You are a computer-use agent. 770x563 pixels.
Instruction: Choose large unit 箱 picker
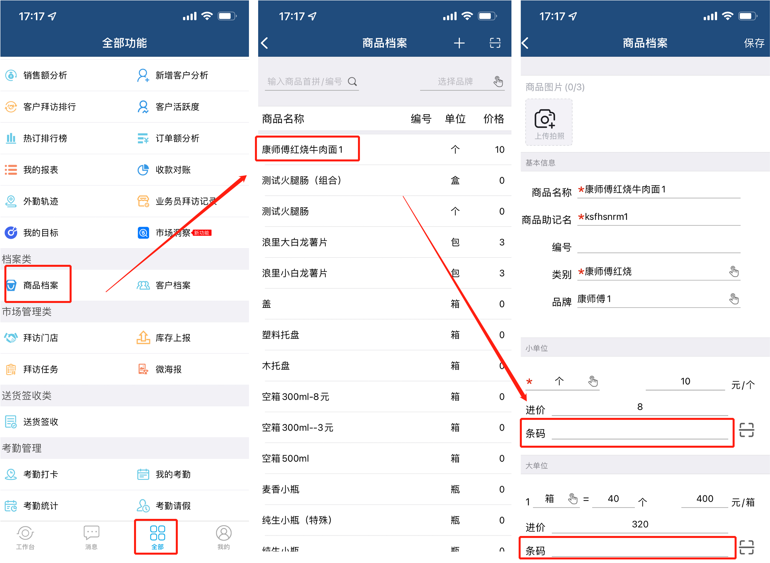(x=556, y=499)
